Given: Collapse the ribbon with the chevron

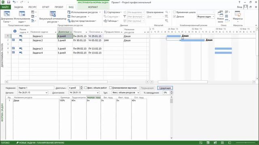Looking at the screenshot, I should point(256,25).
